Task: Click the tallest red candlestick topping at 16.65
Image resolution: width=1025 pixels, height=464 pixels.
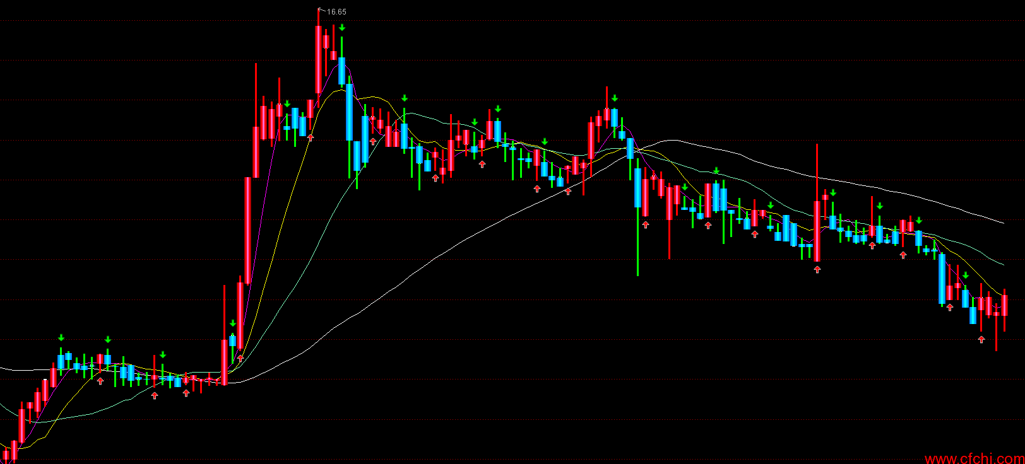Action: point(318,58)
